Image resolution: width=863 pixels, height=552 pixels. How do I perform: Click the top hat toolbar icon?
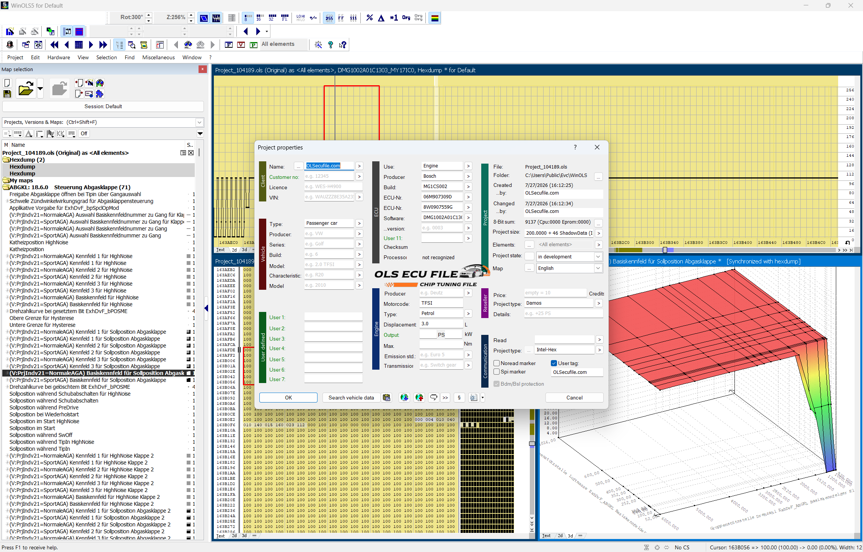10,45
